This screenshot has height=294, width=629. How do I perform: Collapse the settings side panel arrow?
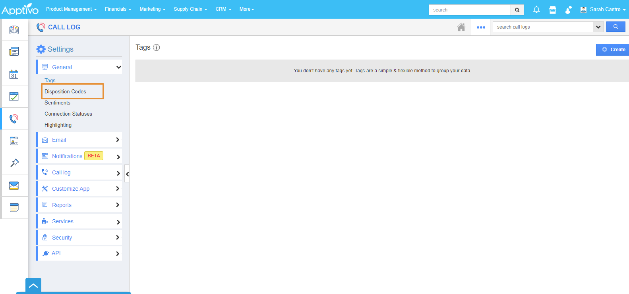coord(127,174)
